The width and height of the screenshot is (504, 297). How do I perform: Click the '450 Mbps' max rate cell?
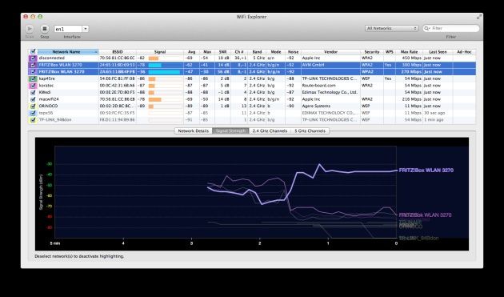(411, 58)
